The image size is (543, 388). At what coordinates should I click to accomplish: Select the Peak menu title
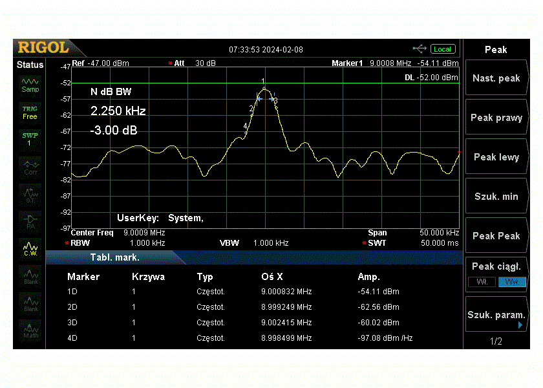(x=496, y=50)
